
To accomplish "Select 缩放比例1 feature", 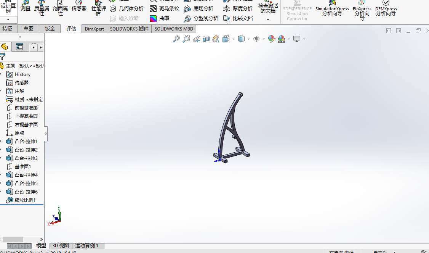I will pyautogui.click(x=21, y=200).
